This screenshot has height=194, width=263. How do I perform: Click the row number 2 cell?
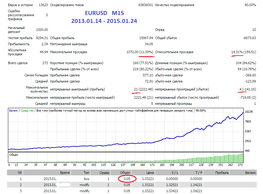(21, 185)
